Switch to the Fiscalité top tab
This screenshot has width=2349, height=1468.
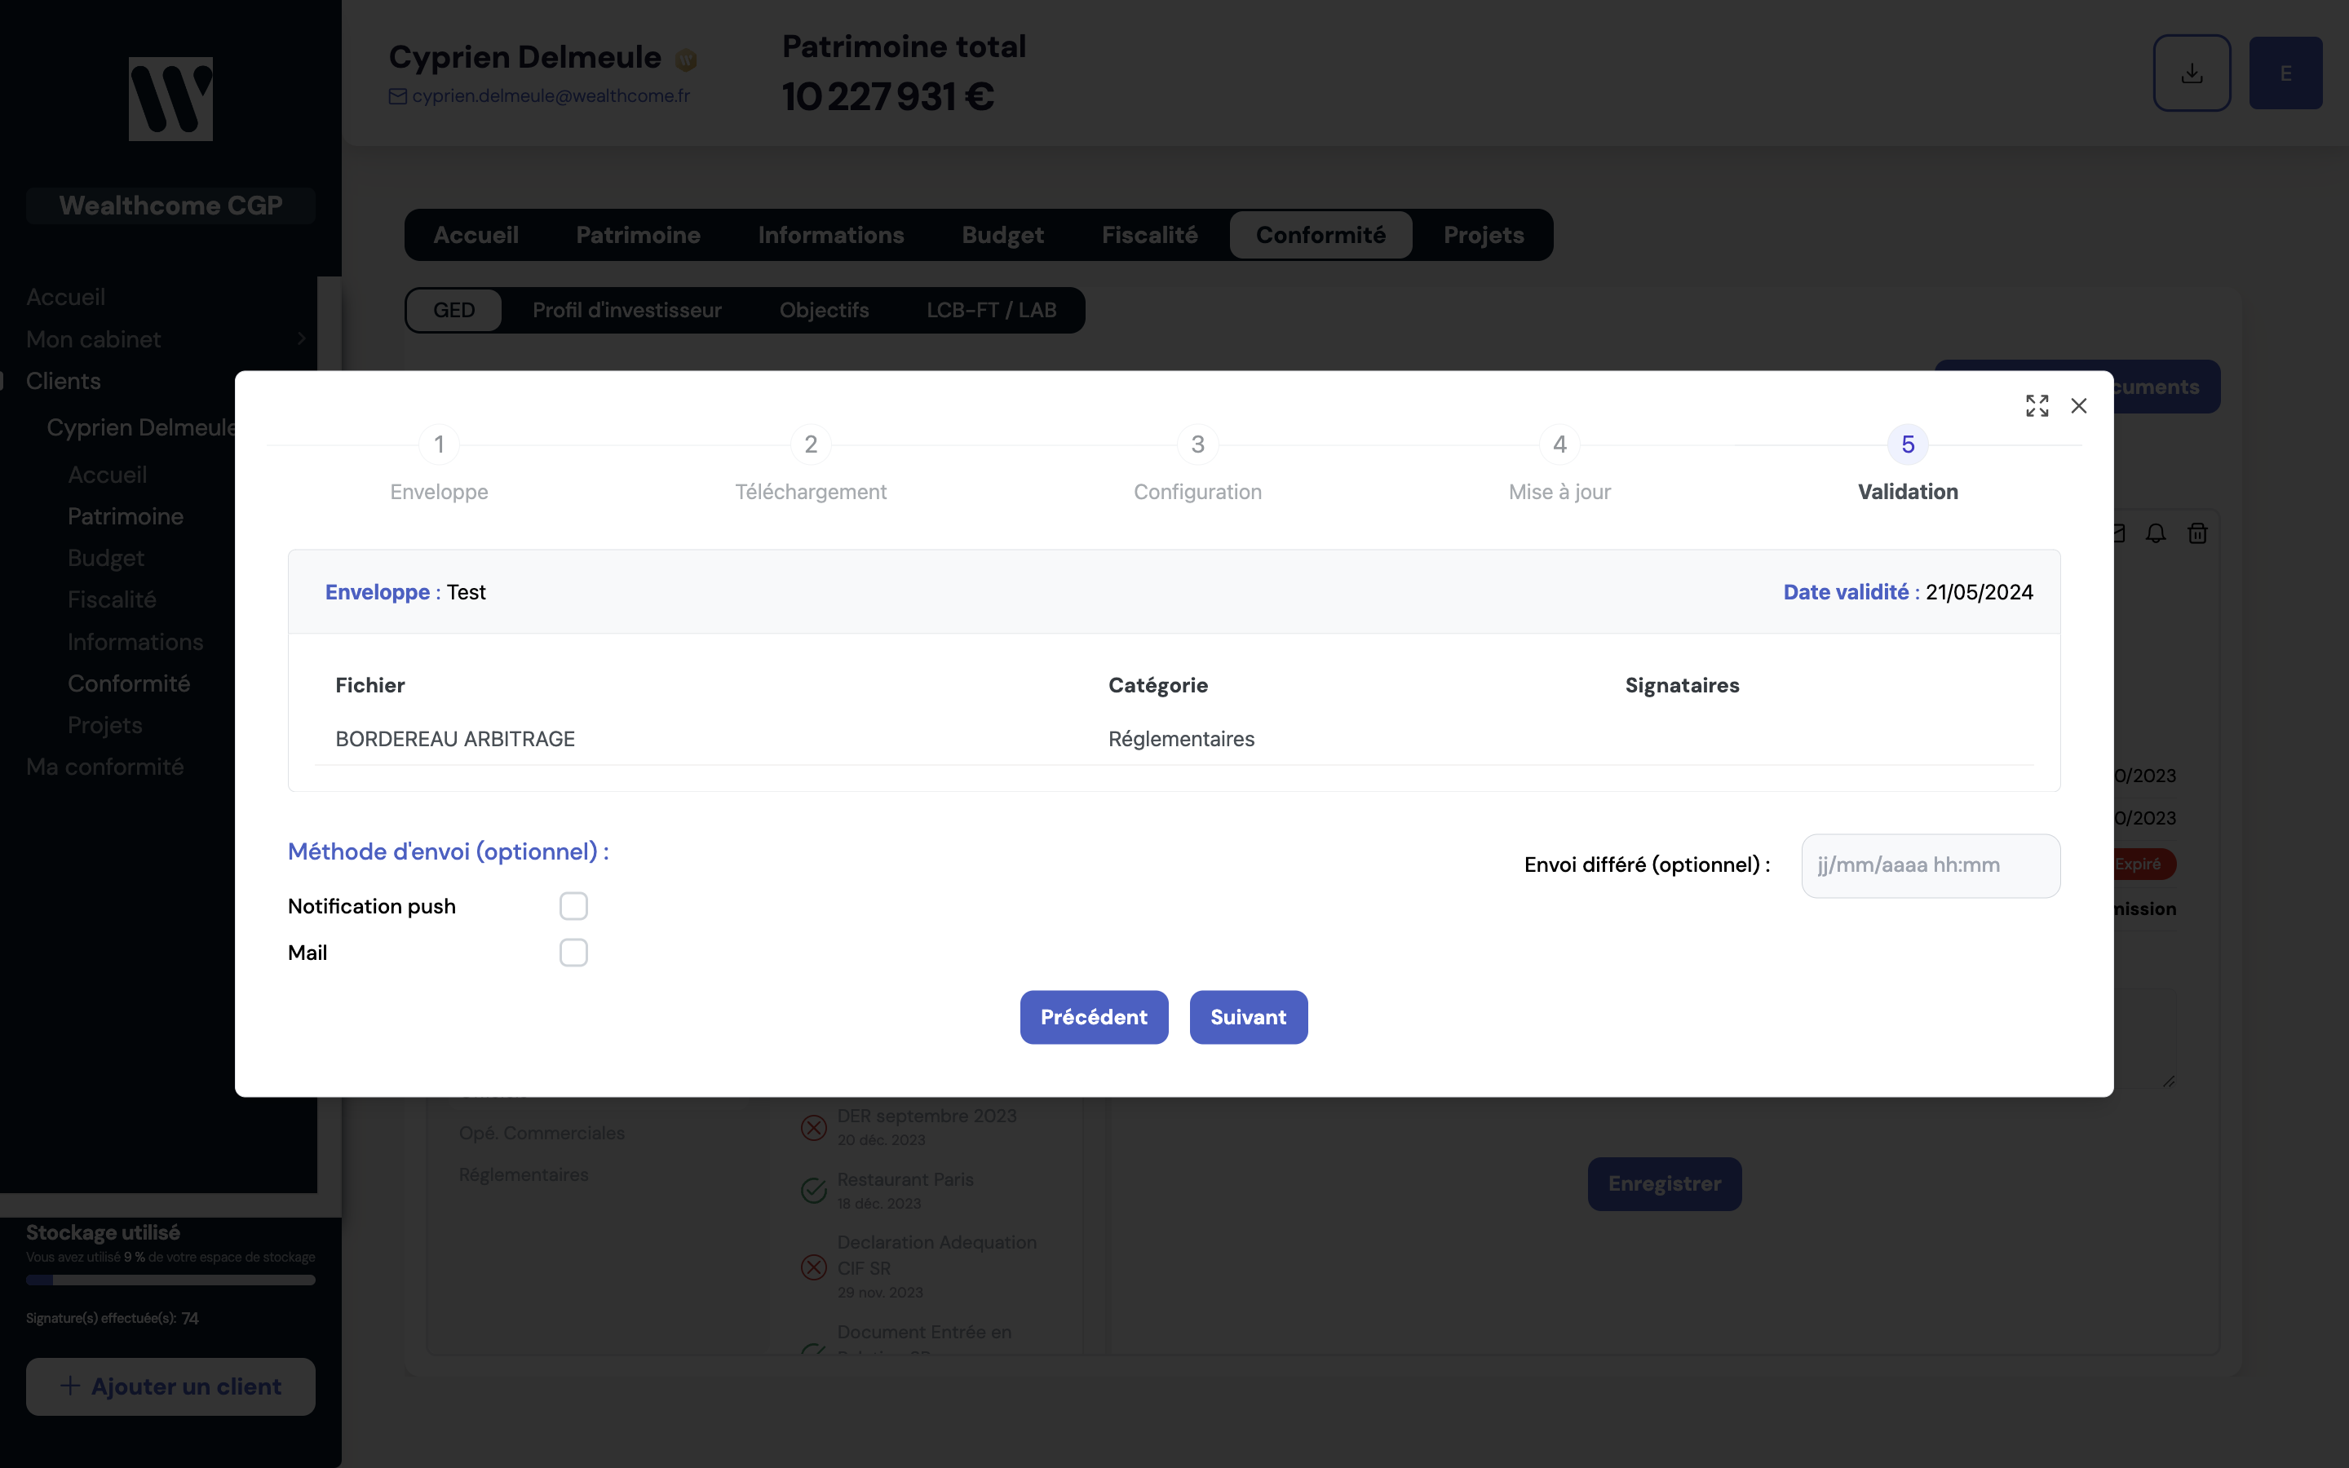tap(1149, 235)
